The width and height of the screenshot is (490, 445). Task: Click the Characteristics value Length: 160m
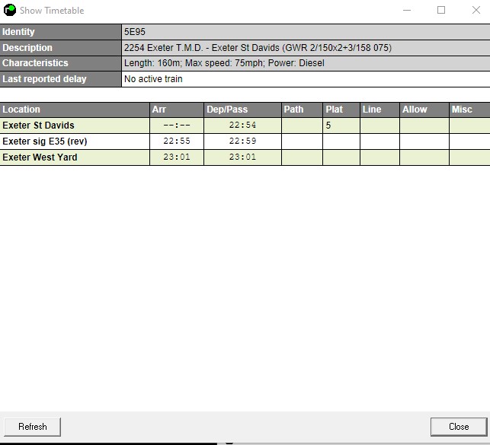[224, 63]
